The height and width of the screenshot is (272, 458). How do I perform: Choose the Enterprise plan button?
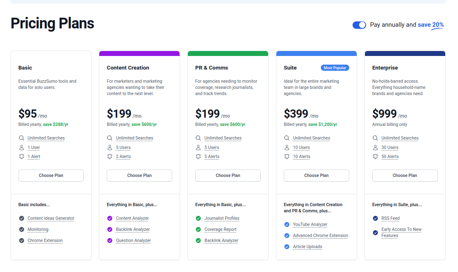point(405,175)
